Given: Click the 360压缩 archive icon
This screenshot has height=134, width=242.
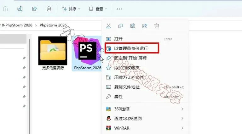Looking at the screenshot, I should point(108,109).
